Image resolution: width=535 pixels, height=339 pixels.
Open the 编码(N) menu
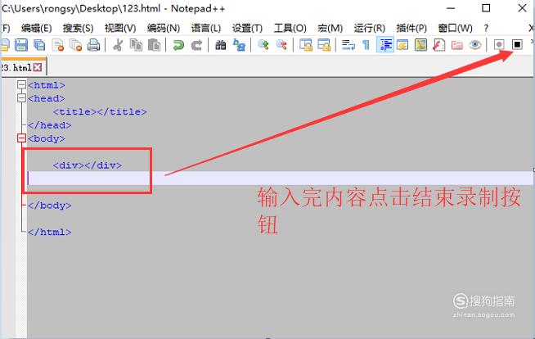pos(164,28)
